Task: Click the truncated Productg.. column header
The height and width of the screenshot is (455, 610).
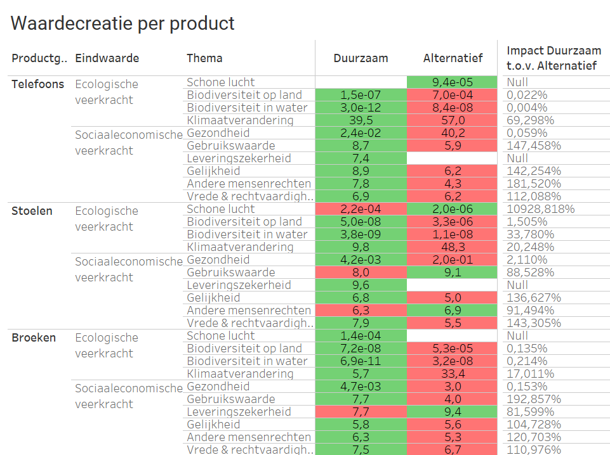Action: coord(39,58)
